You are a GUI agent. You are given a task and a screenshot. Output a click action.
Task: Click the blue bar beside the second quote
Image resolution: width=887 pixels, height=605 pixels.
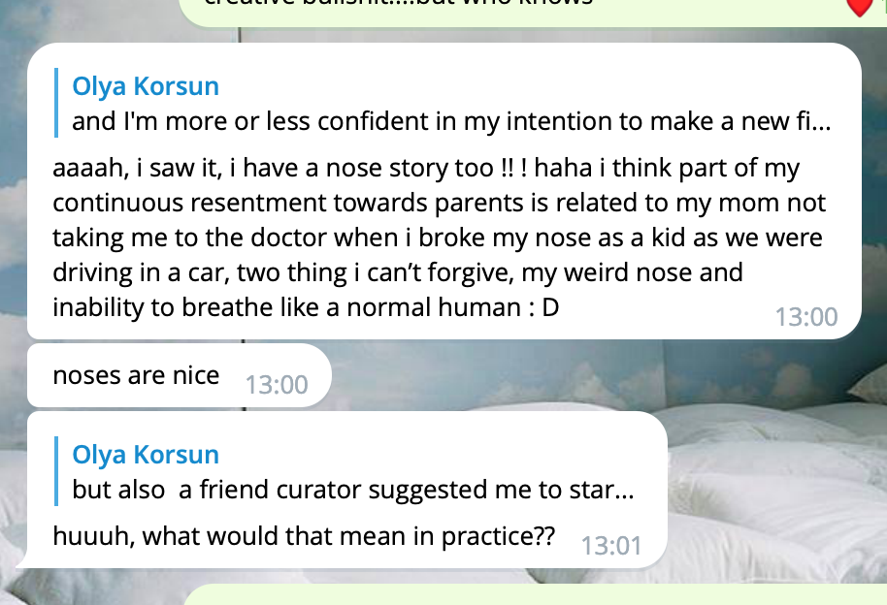pos(57,471)
